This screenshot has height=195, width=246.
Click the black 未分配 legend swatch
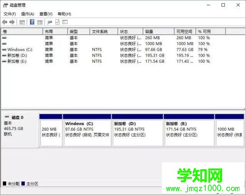(5, 183)
